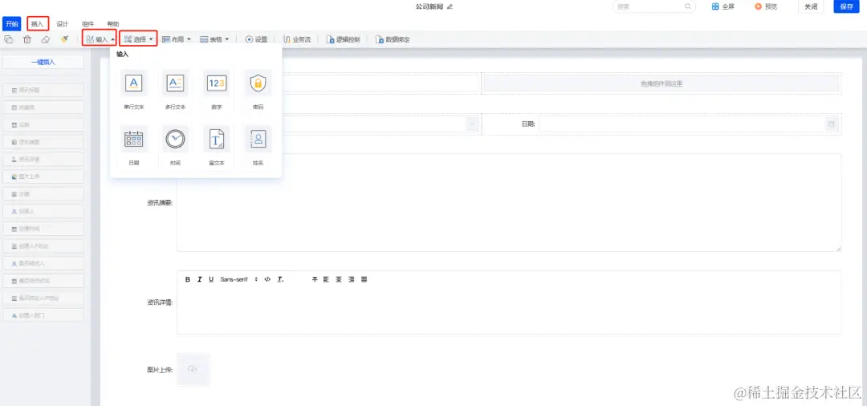Select 最后修改时间 field in left sidebar
This screenshot has height=406, width=867.
[43, 281]
